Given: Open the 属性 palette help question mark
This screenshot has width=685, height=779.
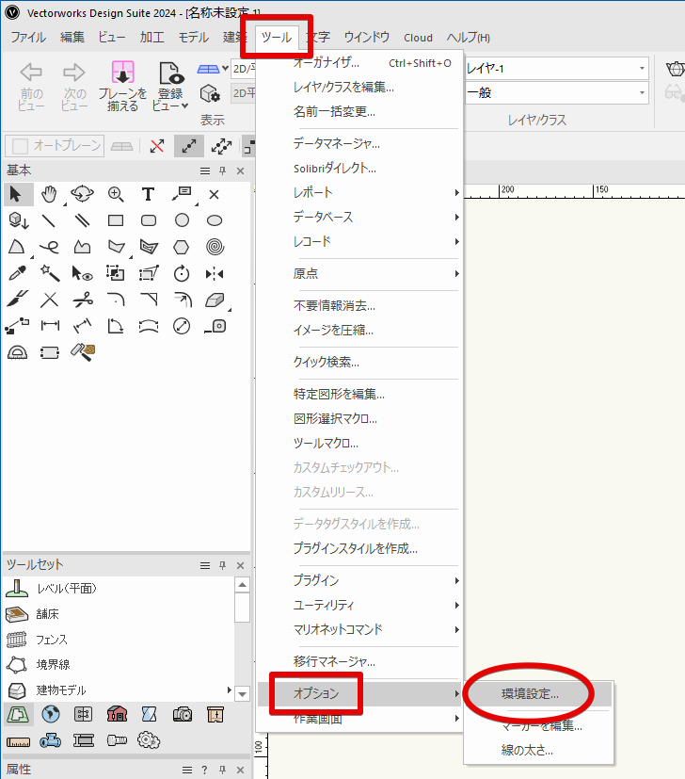Looking at the screenshot, I should click(204, 771).
